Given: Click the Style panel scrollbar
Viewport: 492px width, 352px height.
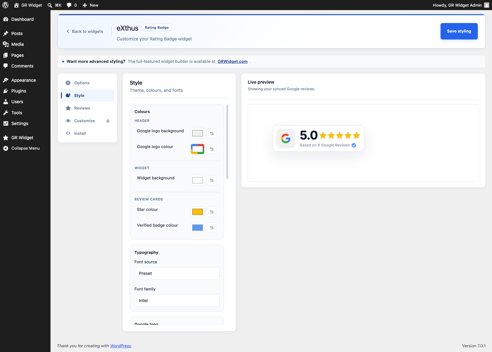Looking at the screenshot, I should click(227, 142).
